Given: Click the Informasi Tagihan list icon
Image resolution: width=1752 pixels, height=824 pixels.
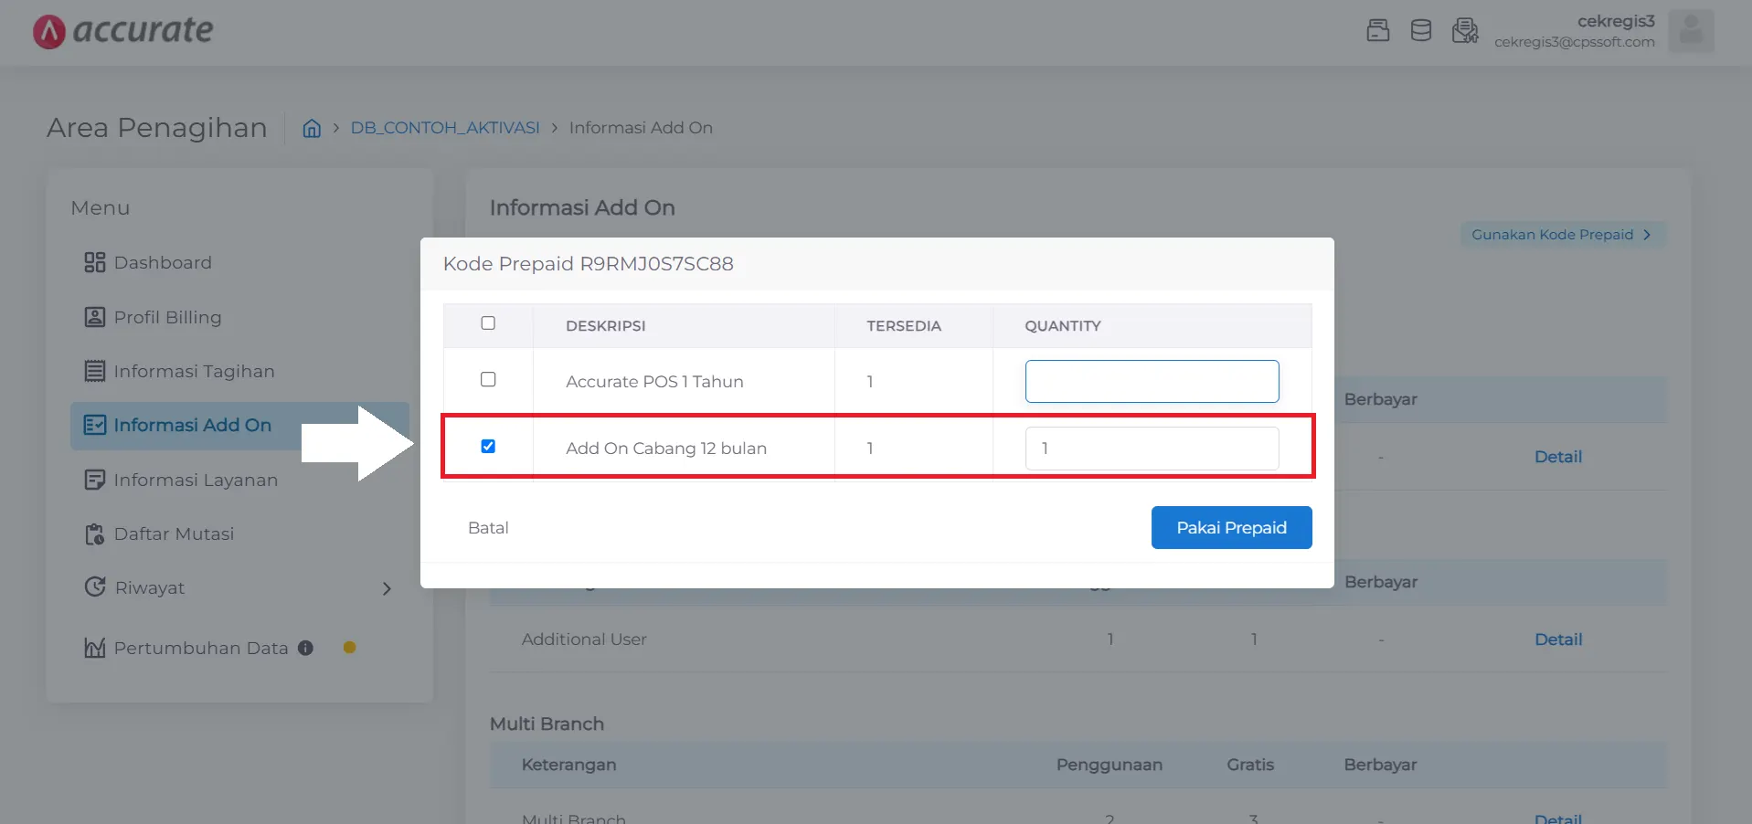Looking at the screenshot, I should [94, 371].
